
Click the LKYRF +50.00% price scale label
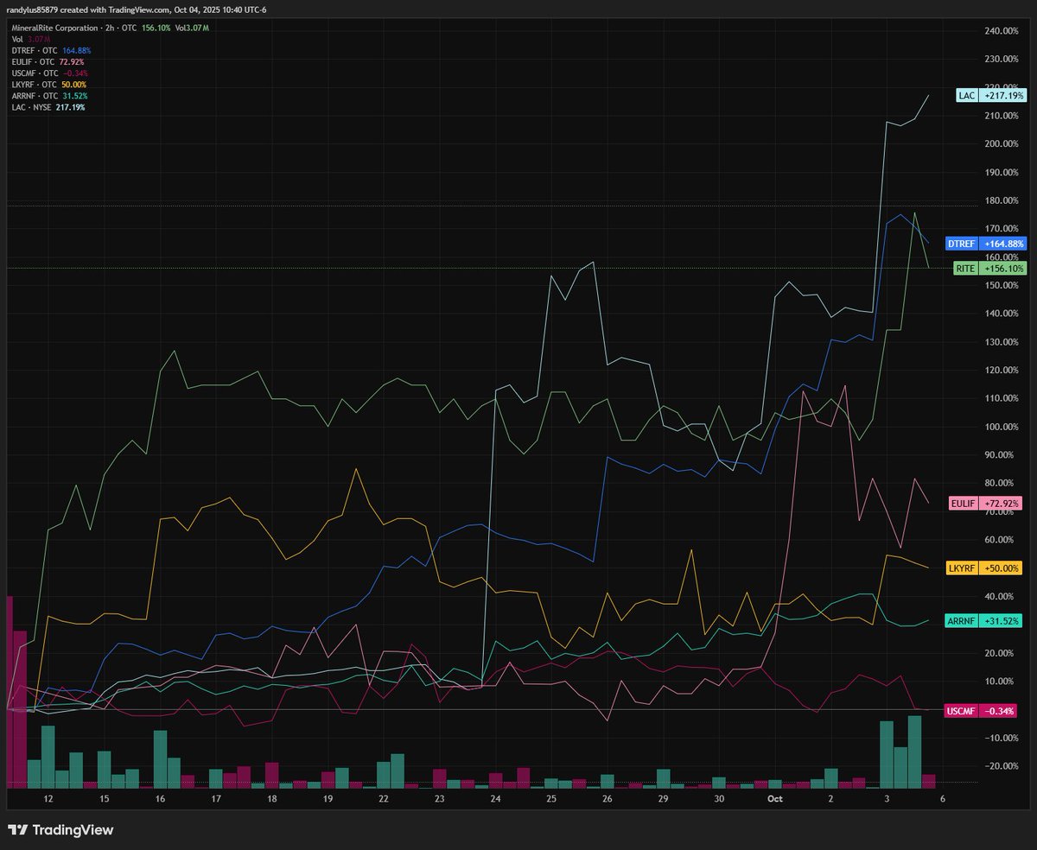pyautogui.click(x=986, y=568)
